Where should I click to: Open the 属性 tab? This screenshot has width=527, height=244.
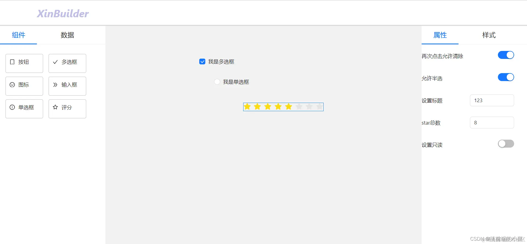(440, 35)
